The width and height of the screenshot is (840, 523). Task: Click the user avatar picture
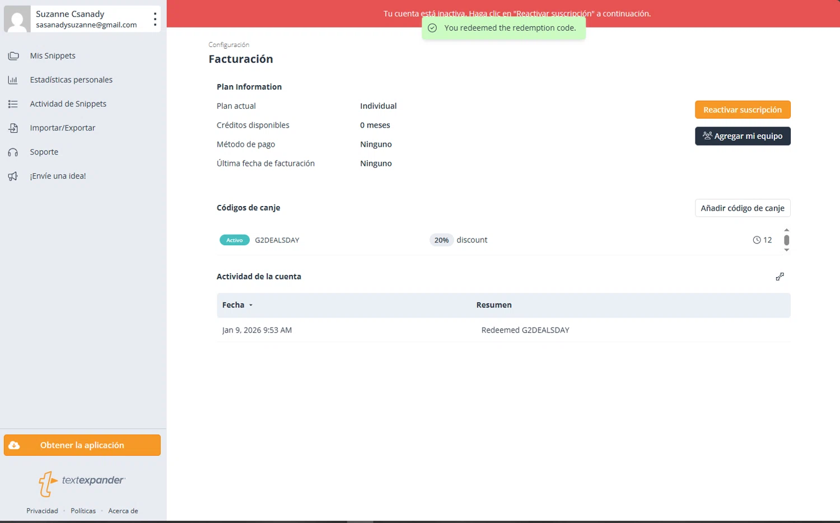point(17,19)
